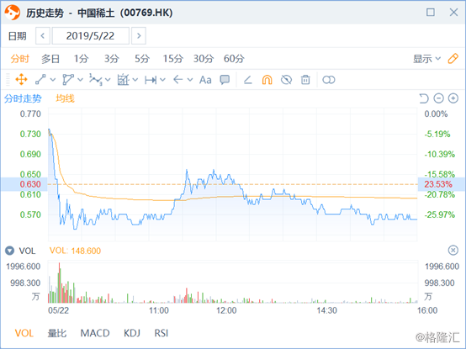This screenshot has width=466, height=349.
Task: Select the KDJ indicator tab
Action: tap(132, 333)
